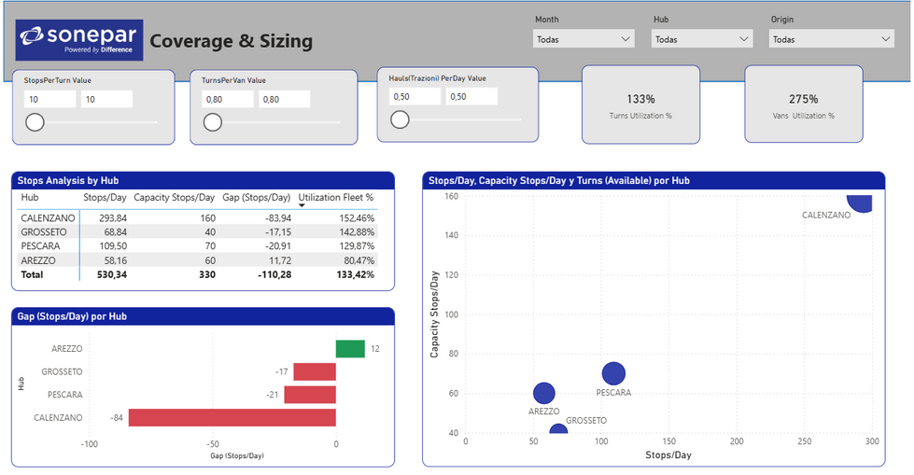Image resolution: width=914 pixels, height=475 pixels.
Task: Click the StopsPerTurn slider handle
Action: [x=35, y=122]
